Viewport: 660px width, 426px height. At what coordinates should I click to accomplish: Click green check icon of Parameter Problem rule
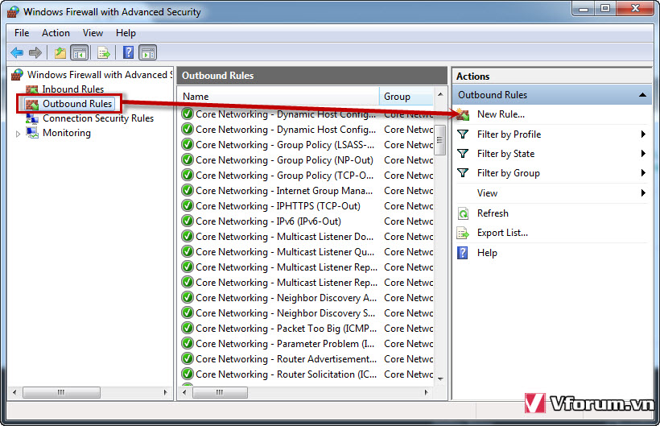188,344
